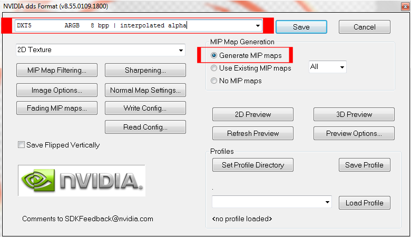Open Preview Options dialog
Screen dimensions: 411x237
tap(354, 133)
